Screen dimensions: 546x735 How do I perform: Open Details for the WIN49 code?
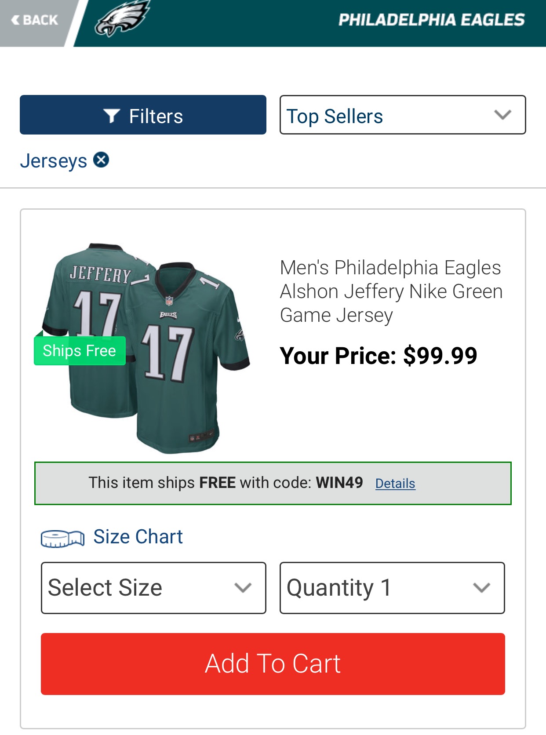pyautogui.click(x=395, y=484)
